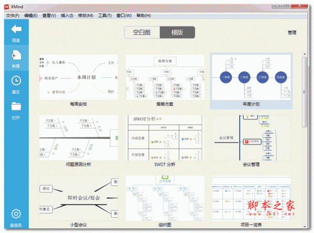Click the Open folder icon in sidebar
Screen dimensions: 314x233
(x=16, y=106)
